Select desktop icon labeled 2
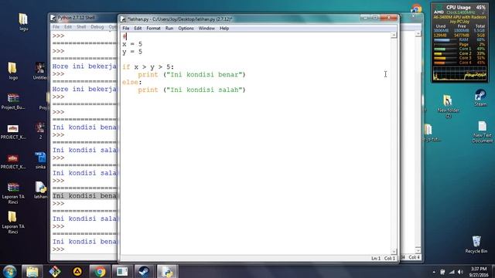 click(x=40, y=131)
